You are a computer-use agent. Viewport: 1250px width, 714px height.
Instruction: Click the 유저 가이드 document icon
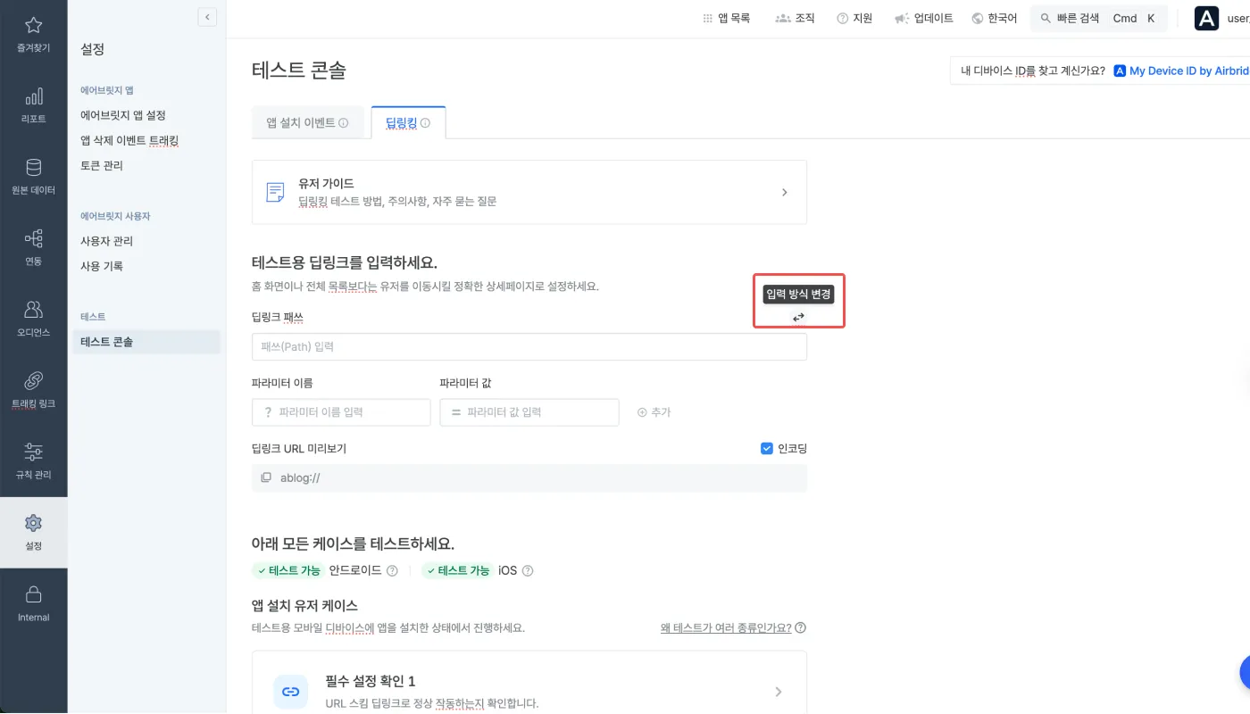[x=276, y=192]
